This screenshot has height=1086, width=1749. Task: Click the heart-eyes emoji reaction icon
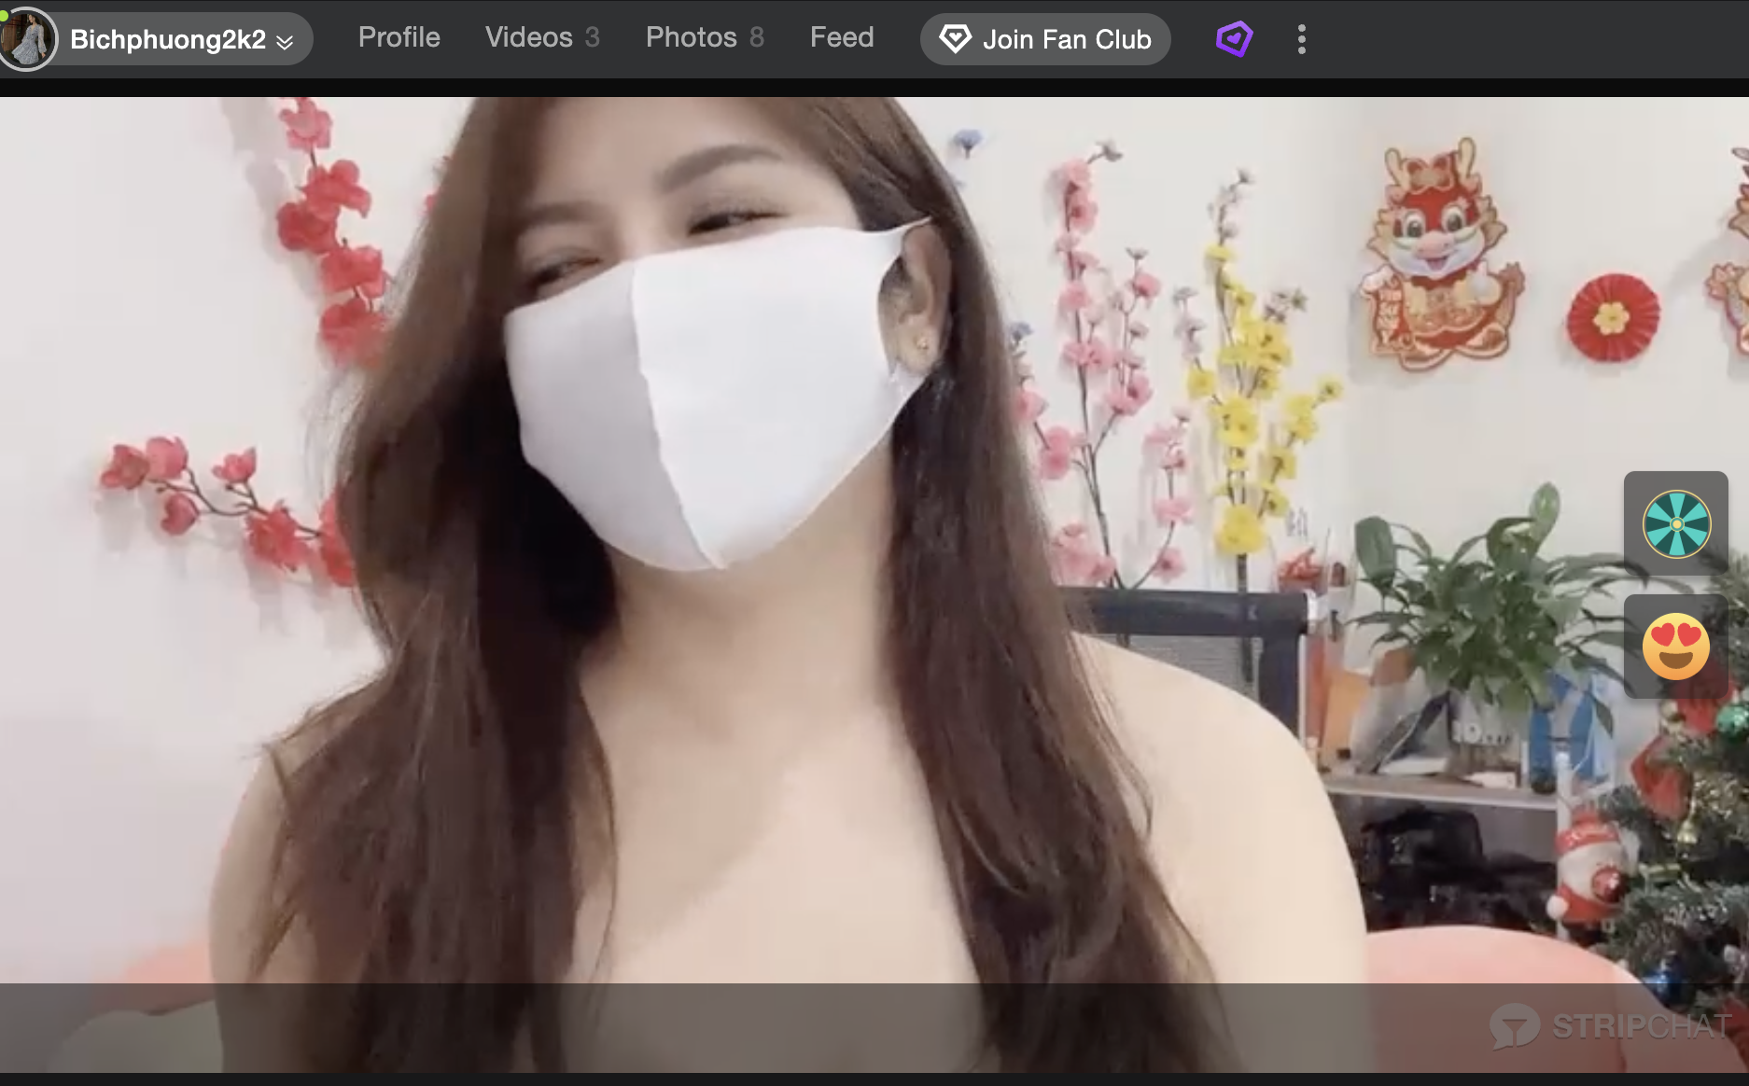tap(1675, 647)
